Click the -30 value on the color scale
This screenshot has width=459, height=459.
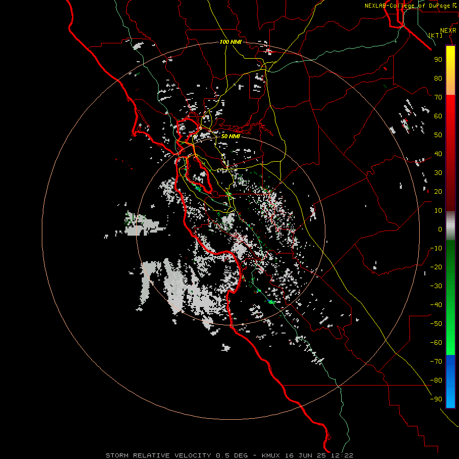(436, 286)
